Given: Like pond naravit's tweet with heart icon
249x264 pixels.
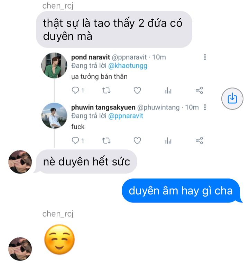Looking at the screenshot, I should pyautogui.click(x=137, y=91).
